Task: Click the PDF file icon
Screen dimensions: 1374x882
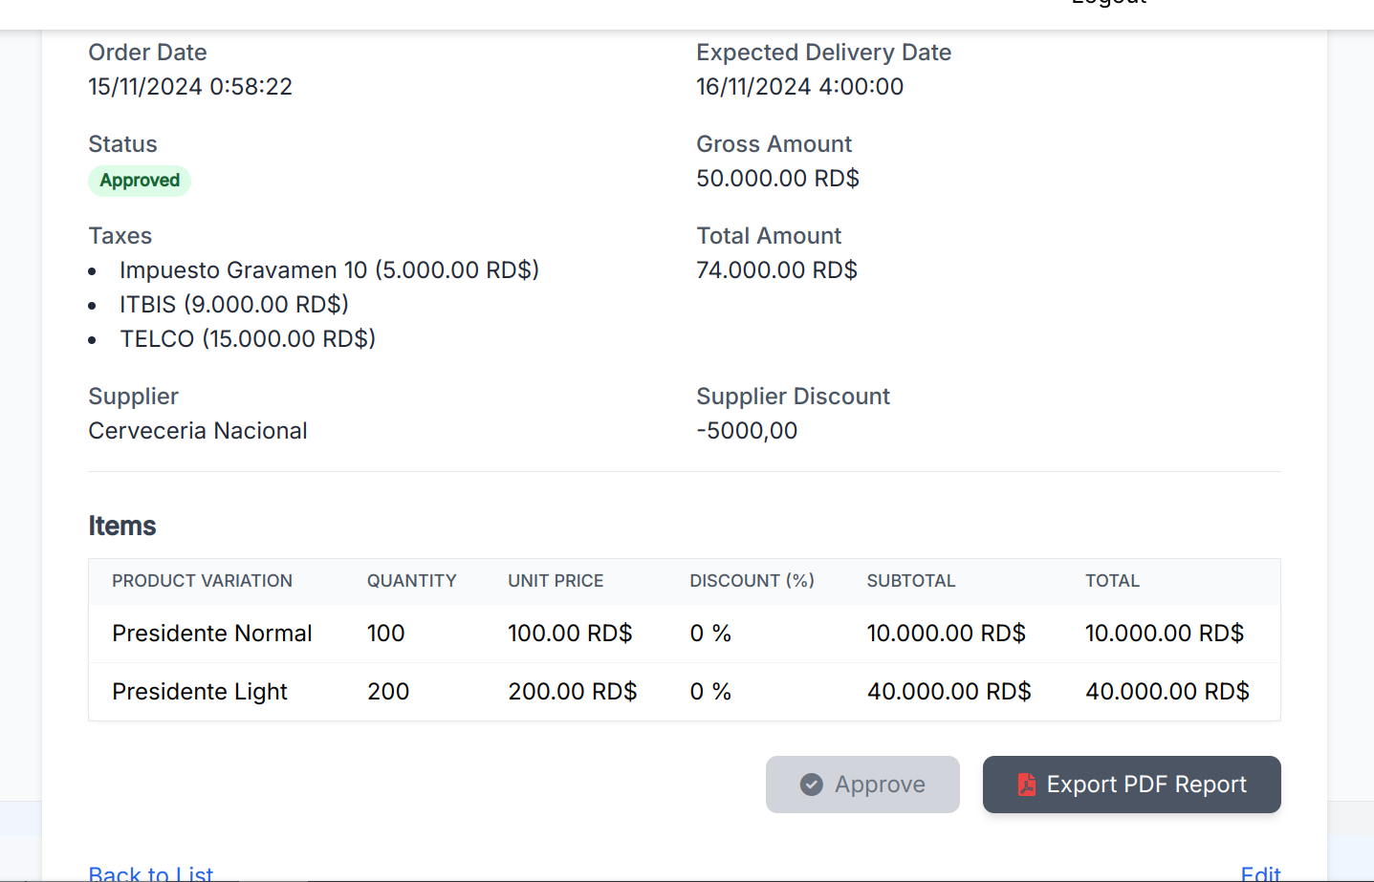Action: (1026, 785)
